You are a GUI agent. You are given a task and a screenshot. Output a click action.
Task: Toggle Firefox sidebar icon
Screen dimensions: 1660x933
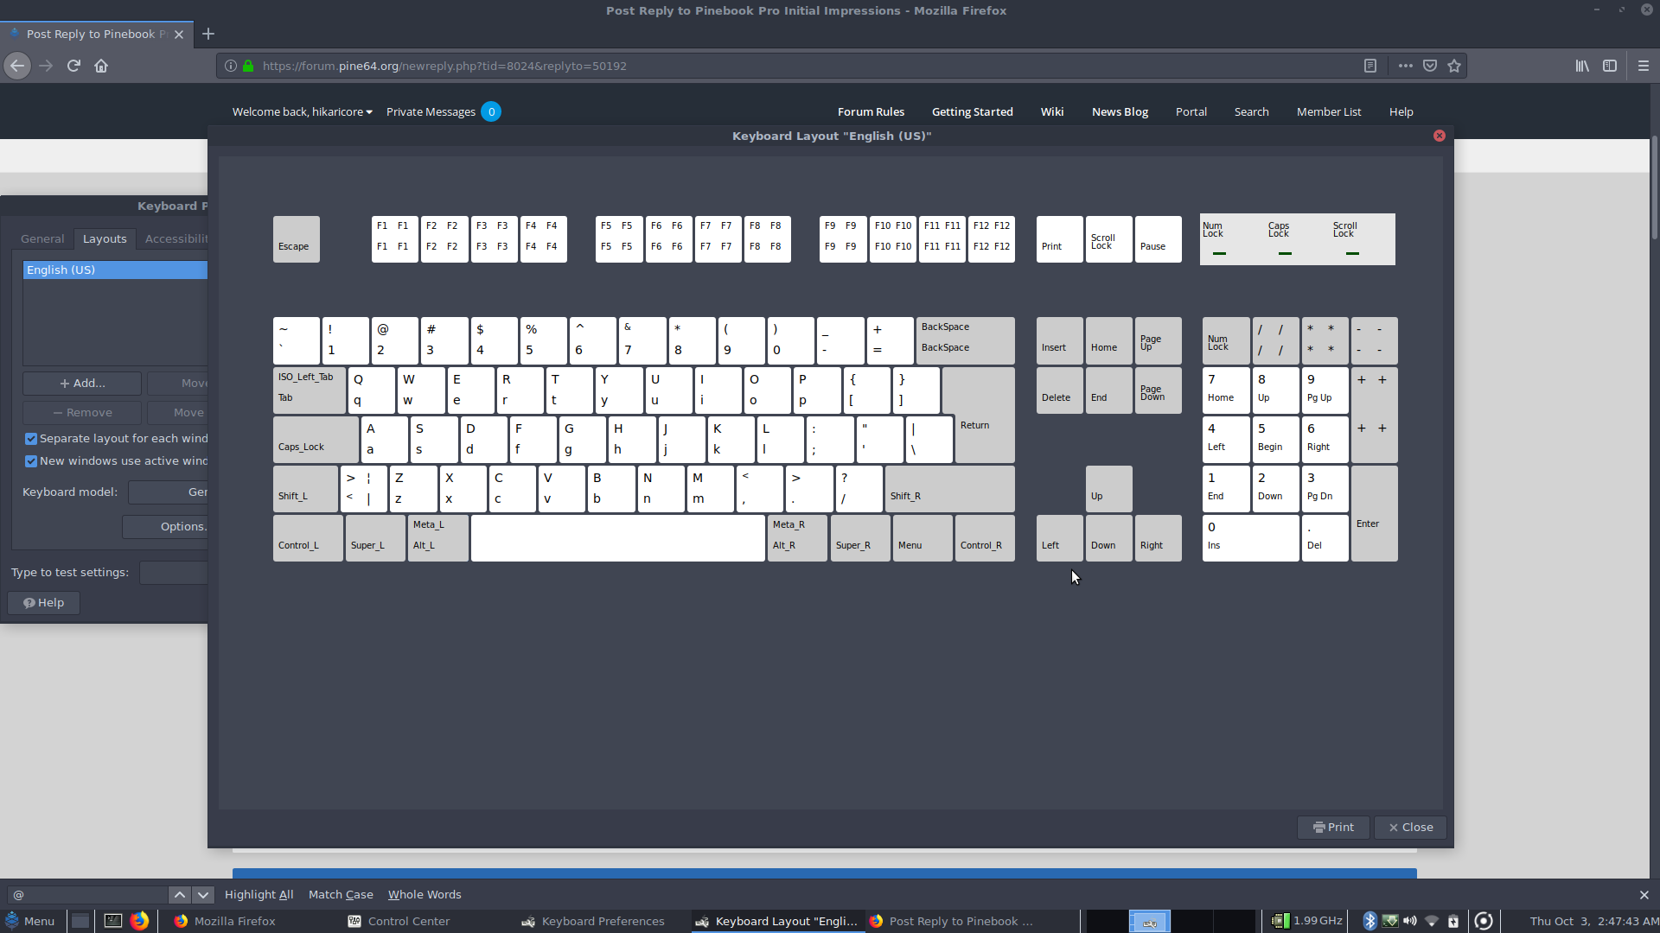(1610, 66)
